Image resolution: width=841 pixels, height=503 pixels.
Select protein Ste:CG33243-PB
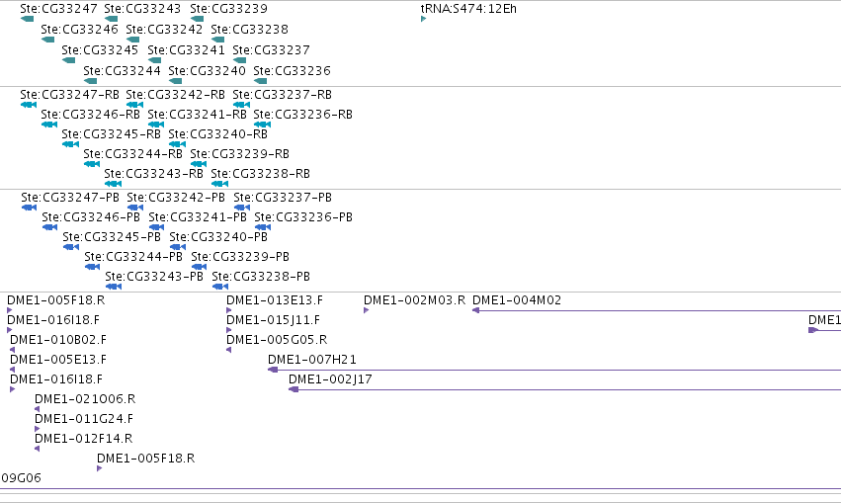pyautogui.click(x=154, y=277)
